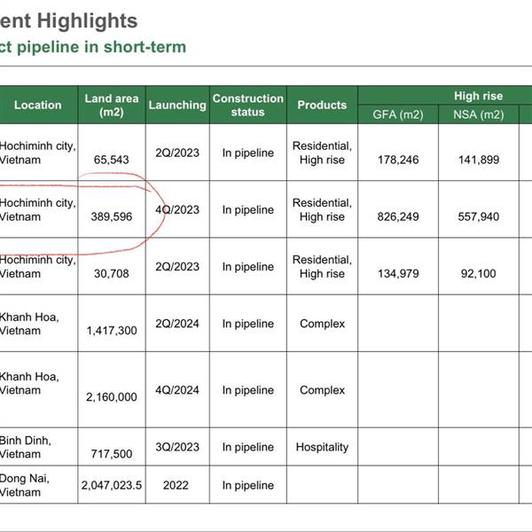Screen dimensions: 532x532
Task: Click 'Complex' in the 1,417,300 row
Action: [322, 324]
